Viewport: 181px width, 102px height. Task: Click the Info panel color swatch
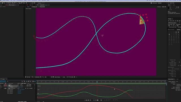tap(169, 8)
